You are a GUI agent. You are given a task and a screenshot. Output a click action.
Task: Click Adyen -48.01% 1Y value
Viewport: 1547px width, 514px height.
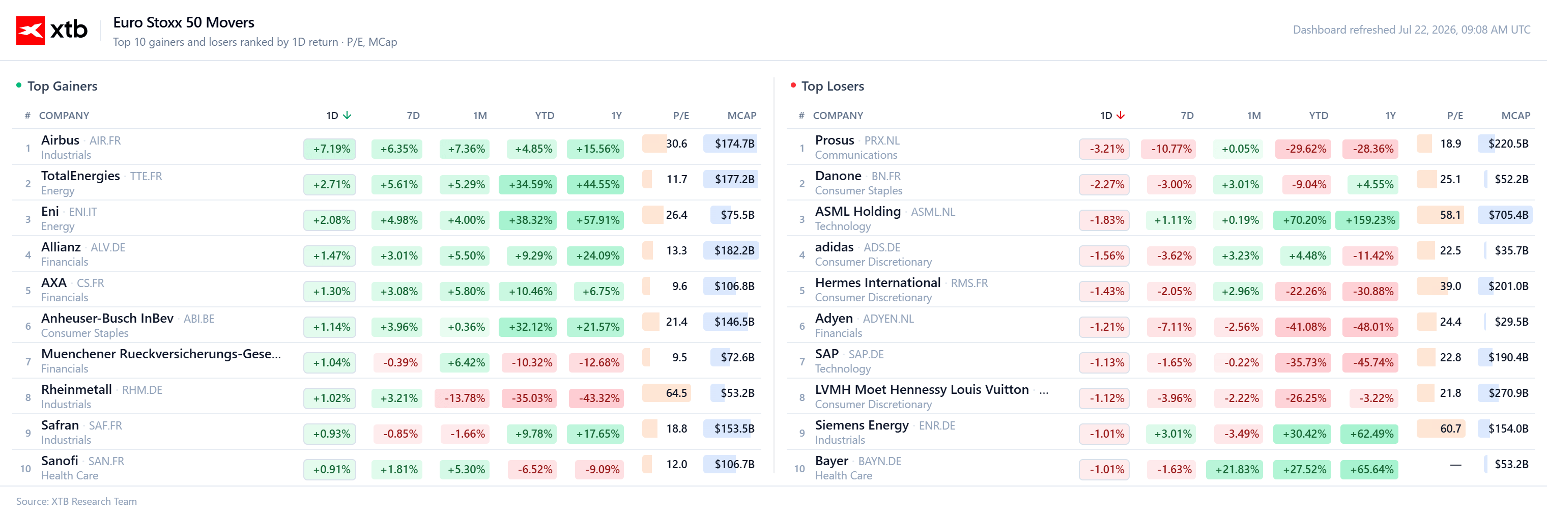(1370, 327)
